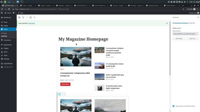This screenshot has width=200, height=112.
Task: Click the View Page button
Action: point(179,39)
